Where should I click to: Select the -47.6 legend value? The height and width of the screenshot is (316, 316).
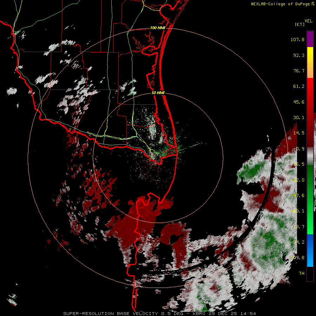tap(297, 196)
